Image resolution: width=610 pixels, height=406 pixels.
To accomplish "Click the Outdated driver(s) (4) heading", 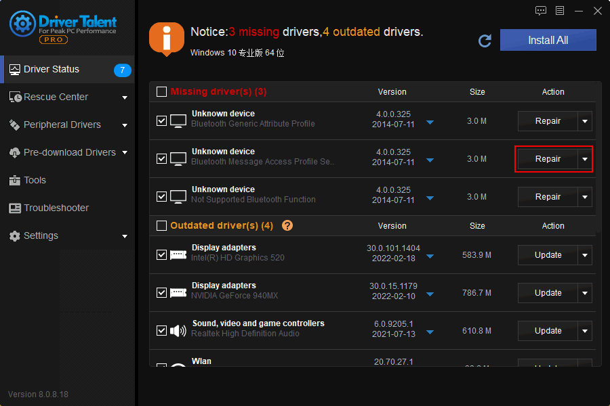I will (x=222, y=226).
